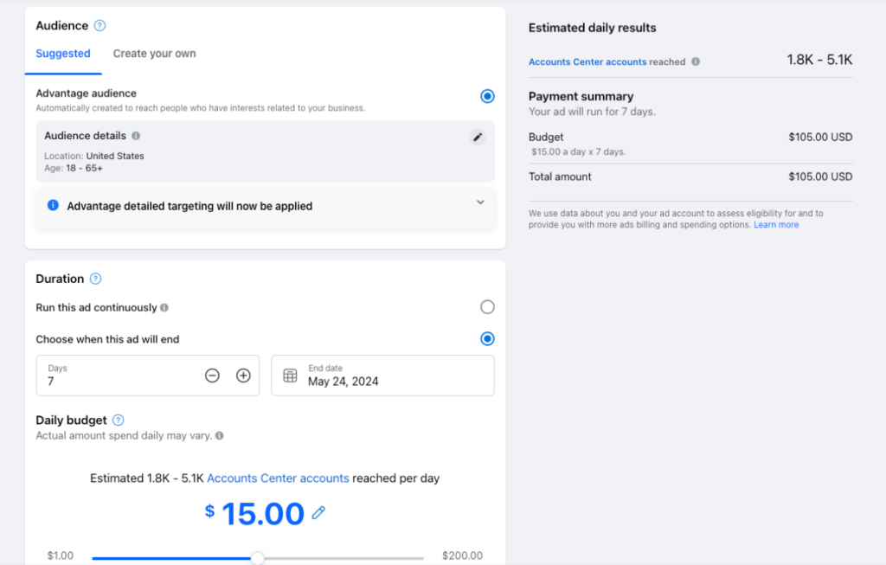
Task: Click the Payment summary heading
Action: click(x=581, y=96)
